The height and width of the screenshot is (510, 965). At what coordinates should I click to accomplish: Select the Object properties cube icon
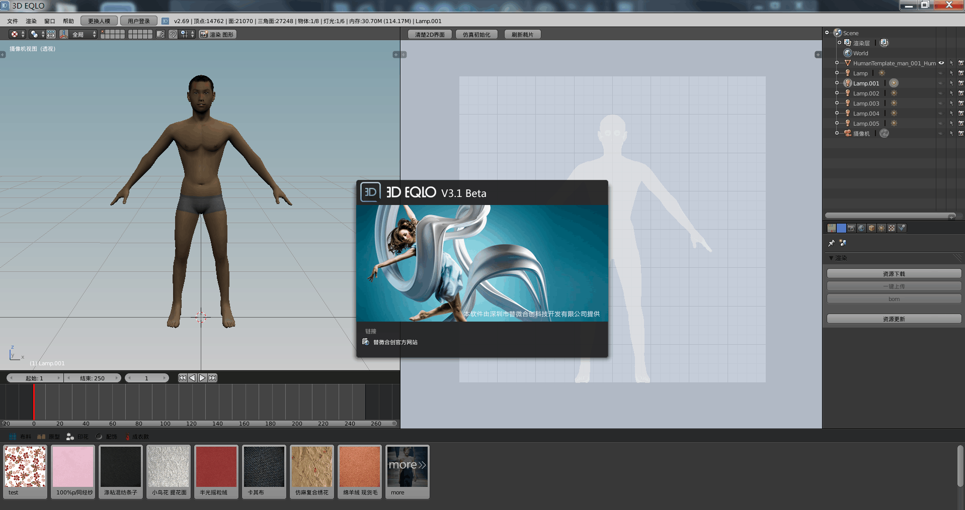coord(871,228)
